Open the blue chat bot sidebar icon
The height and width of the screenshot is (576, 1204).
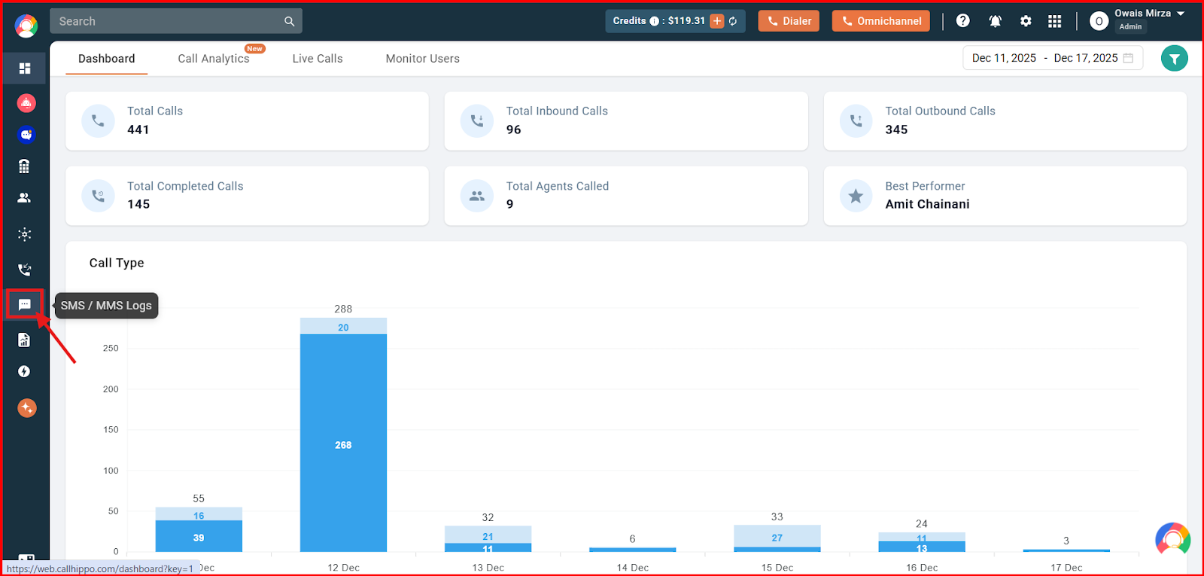pyautogui.click(x=26, y=135)
